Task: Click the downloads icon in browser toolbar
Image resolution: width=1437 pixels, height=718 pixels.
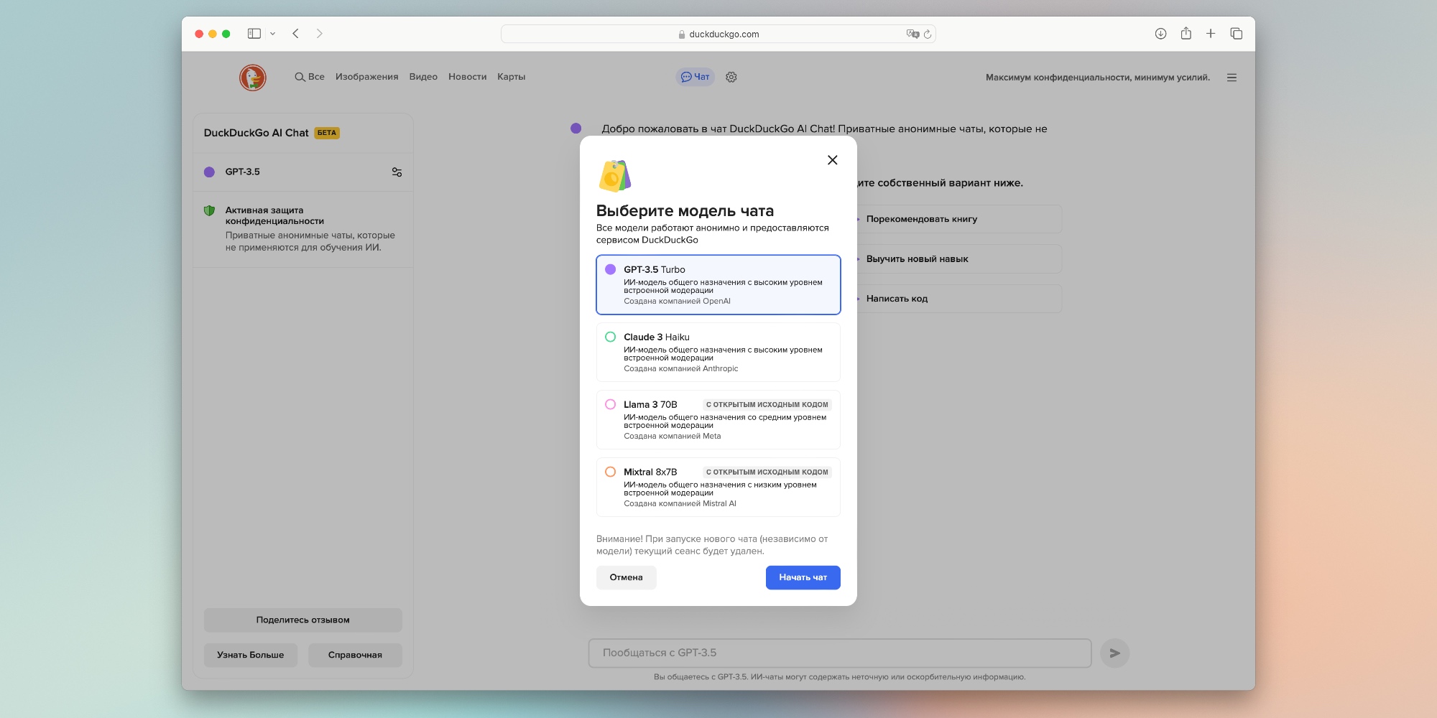Action: point(1160,33)
